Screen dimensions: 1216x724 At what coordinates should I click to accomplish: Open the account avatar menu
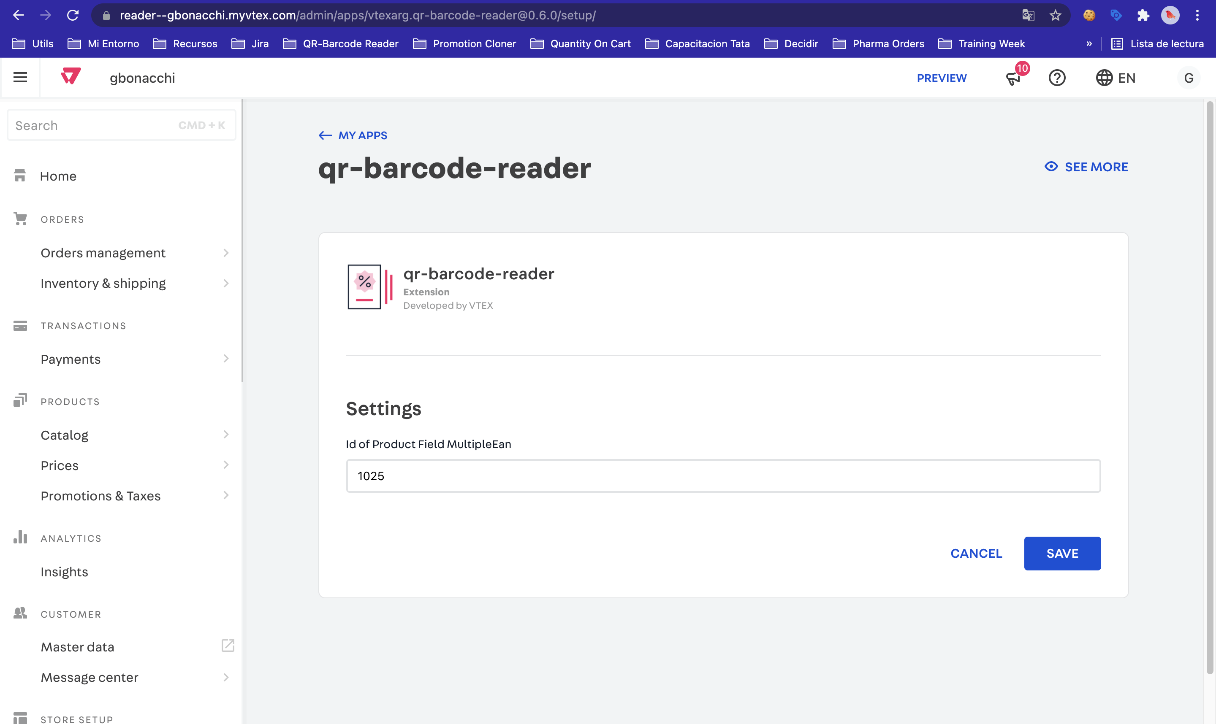pyautogui.click(x=1188, y=78)
